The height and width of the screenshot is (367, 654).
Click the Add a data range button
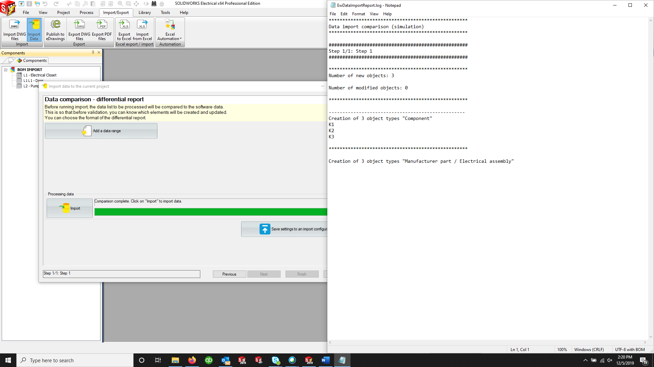[100, 130]
